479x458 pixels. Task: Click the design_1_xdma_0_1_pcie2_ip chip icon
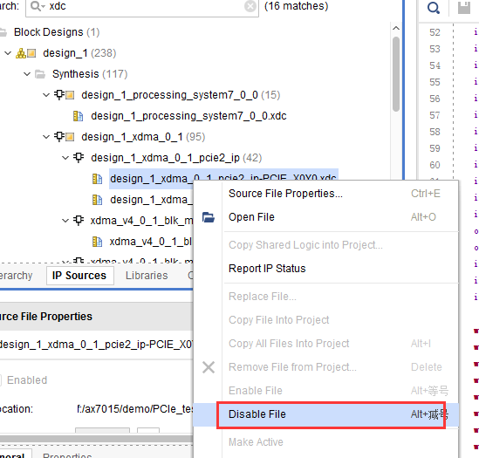pos(79,158)
